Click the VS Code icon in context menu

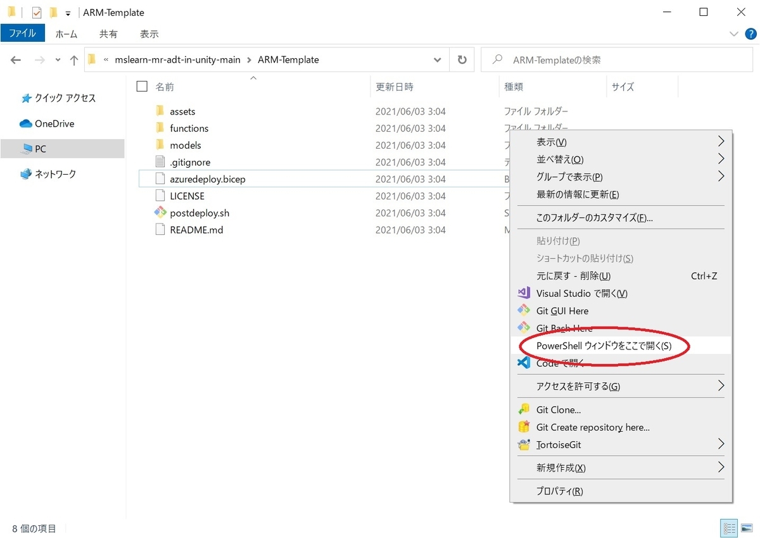coord(524,363)
